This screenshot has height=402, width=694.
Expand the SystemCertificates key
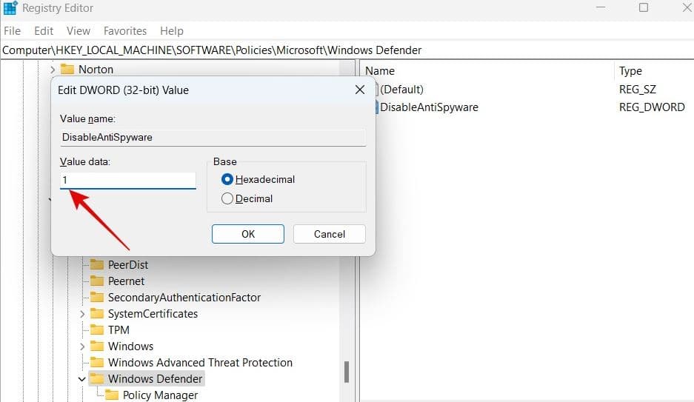tap(82, 313)
